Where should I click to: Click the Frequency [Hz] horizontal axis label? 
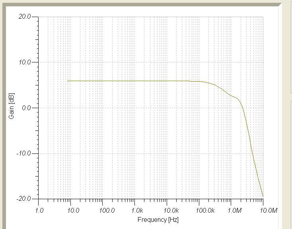tap(158, 220)
